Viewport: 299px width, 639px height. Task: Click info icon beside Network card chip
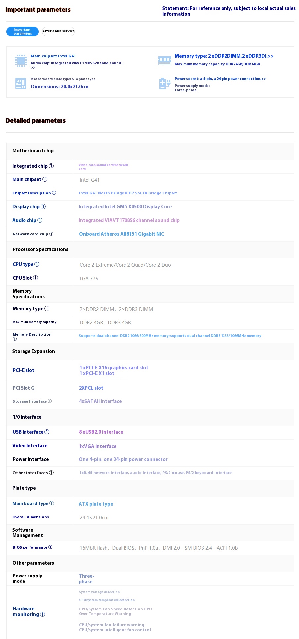[x=51, y=234]
